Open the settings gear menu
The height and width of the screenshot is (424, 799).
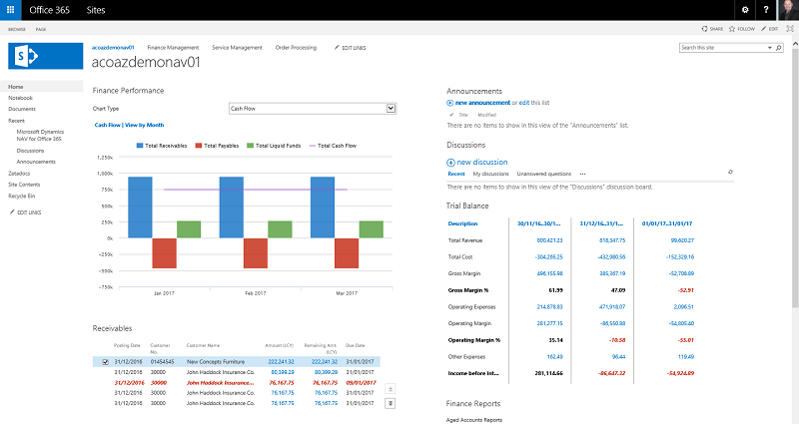(x=745, y=9)
